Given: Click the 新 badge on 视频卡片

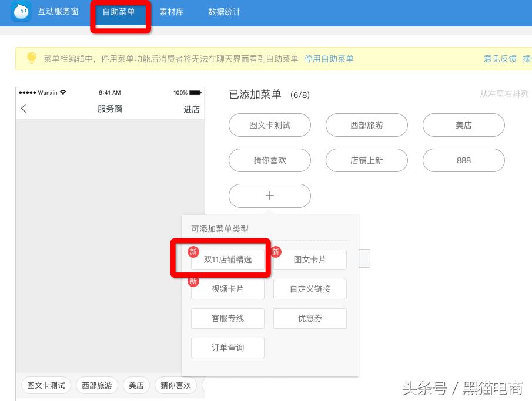Looking at the screenshot, I should tap(193, 281).
